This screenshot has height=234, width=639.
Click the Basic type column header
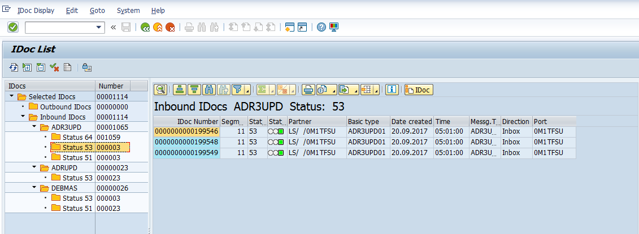point(368,122)
